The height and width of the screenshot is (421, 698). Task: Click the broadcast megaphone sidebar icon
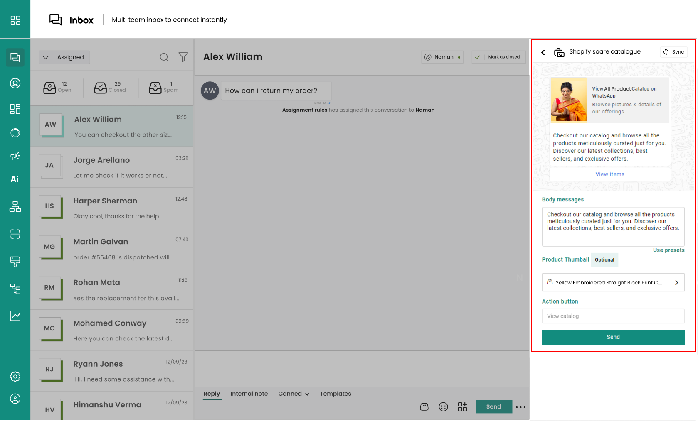coord(15,156)
